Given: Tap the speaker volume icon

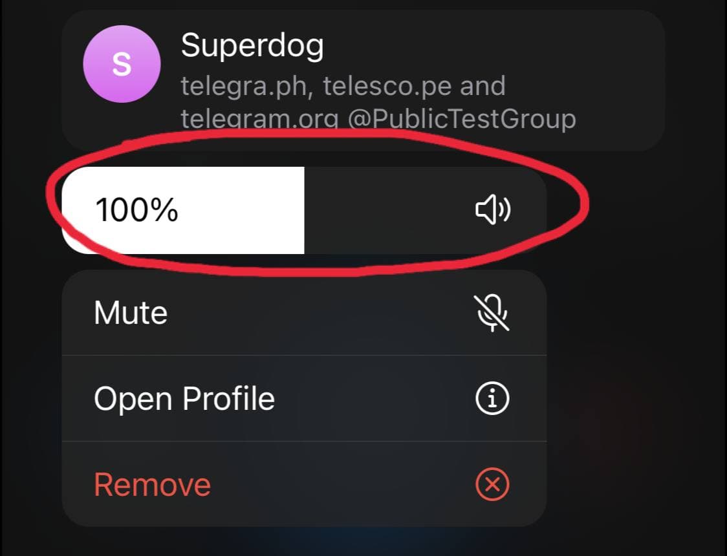Looking at the screenshot, I should 493,210.
